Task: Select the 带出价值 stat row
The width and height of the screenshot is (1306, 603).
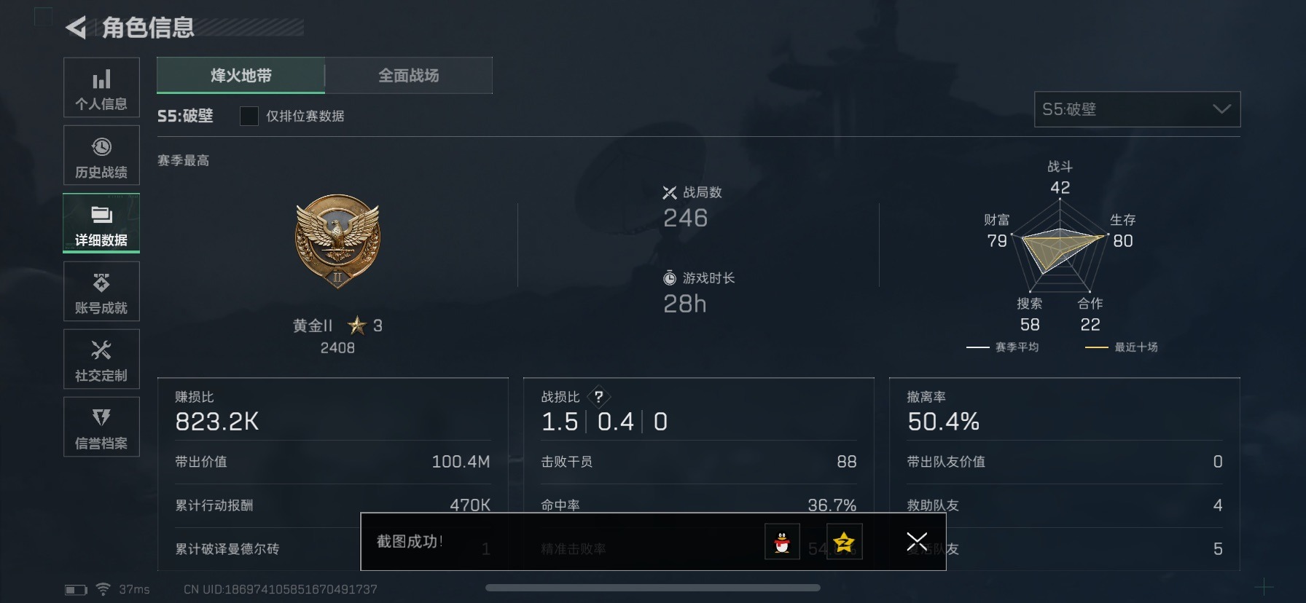Action: click(x=332, y=462)
